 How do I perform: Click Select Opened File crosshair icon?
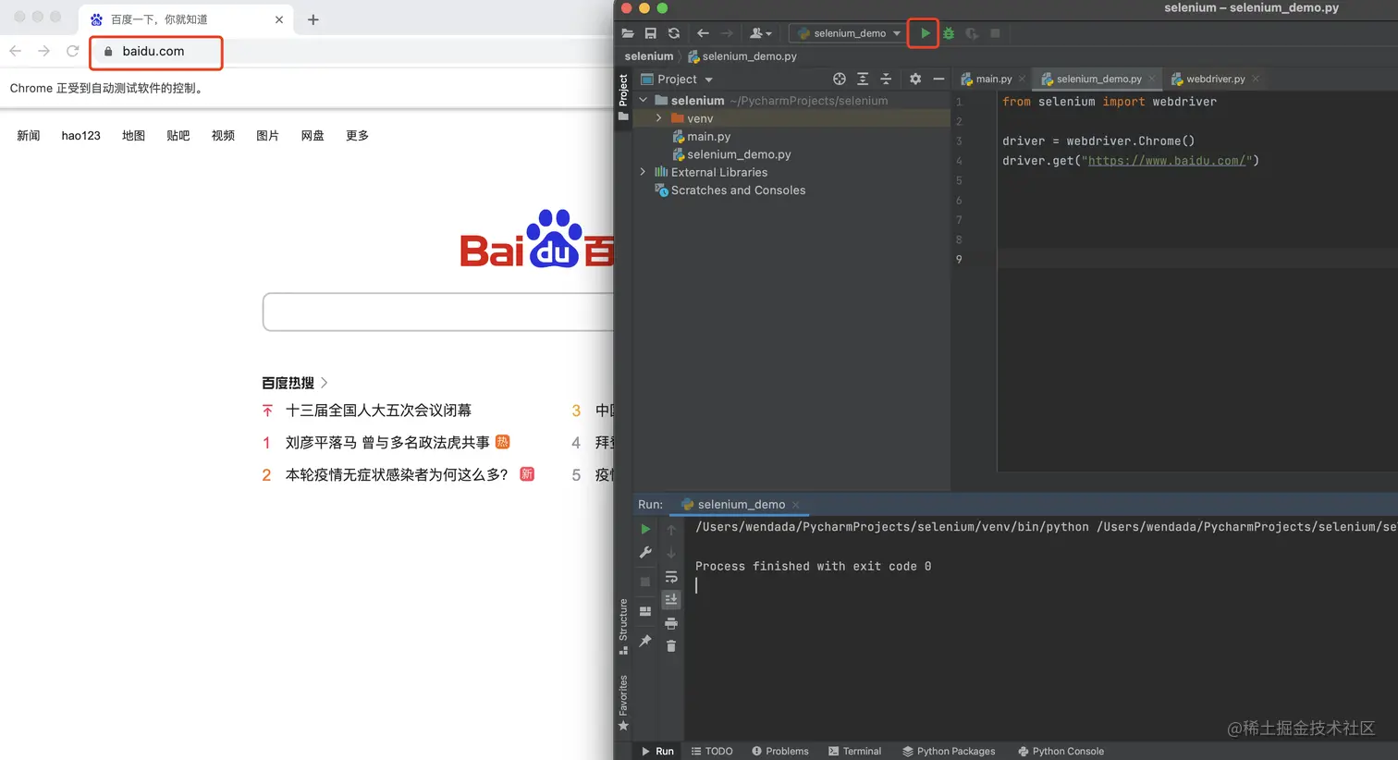click(x=840, y=80)
